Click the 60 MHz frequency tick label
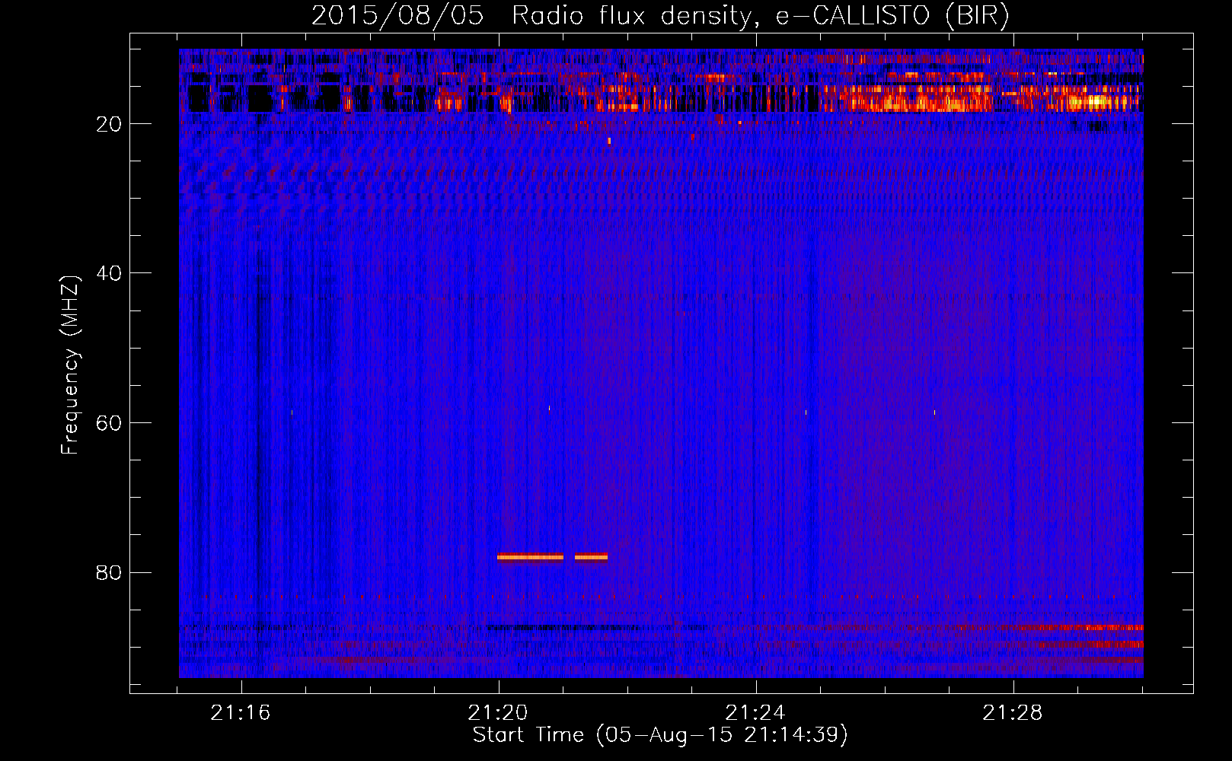The image size is (1232, 761). click(109, 423)
